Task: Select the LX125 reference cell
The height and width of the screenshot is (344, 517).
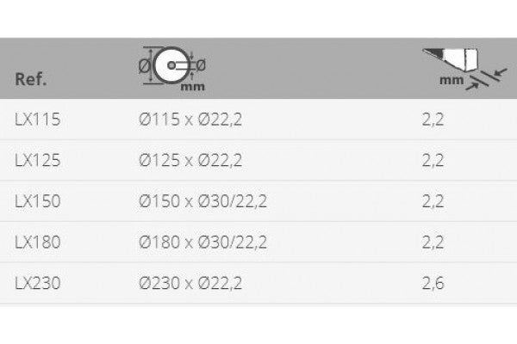Action: [37, 161]
